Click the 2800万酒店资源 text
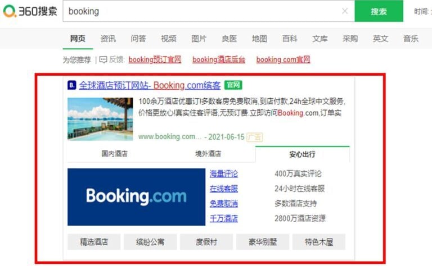The image size is (432, 266). click(300, 218)
